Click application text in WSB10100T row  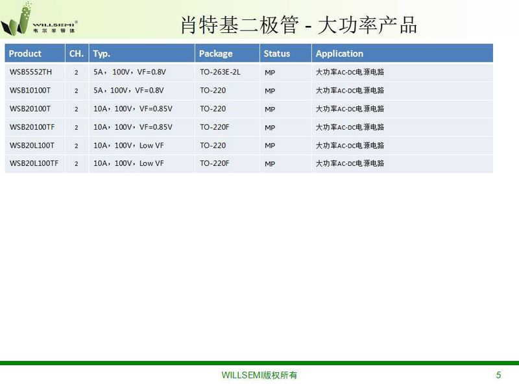[350, 91]
